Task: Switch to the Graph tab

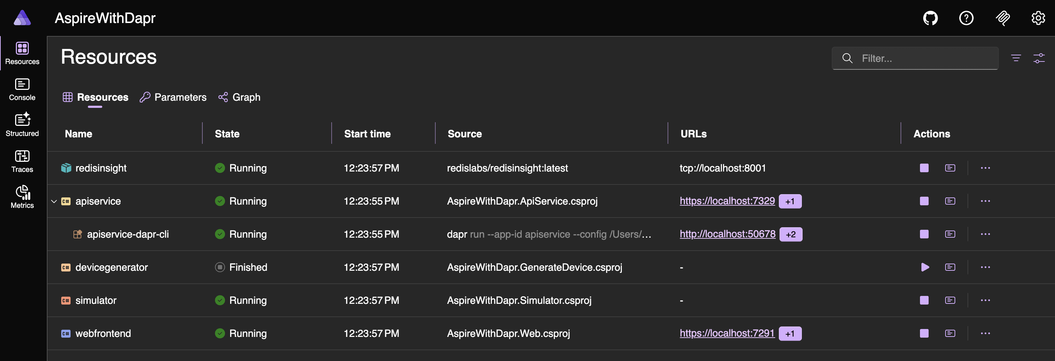Action: 239,97
